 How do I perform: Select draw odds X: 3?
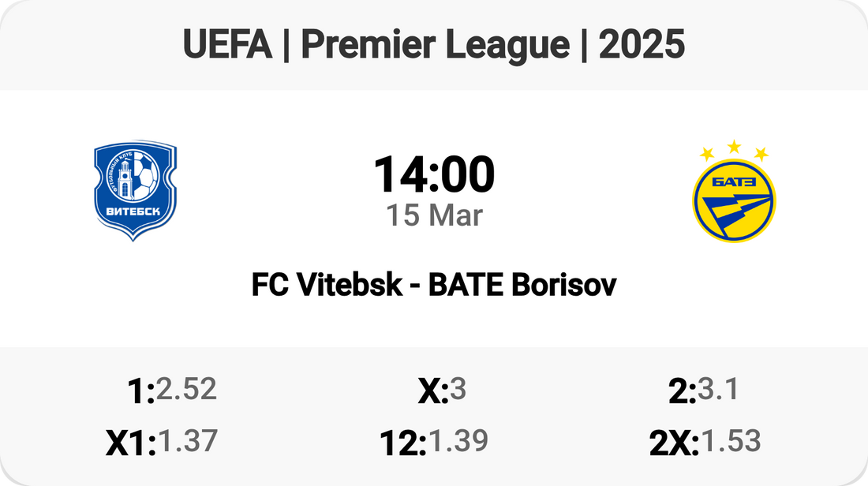pyautogui.click(x=441, y=390)
